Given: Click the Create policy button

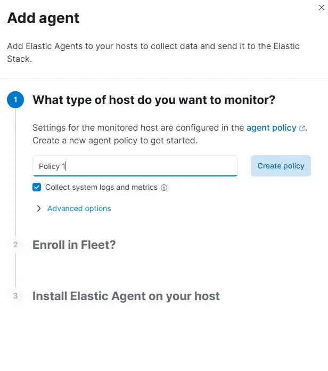Looking at the screenshot, I should 281,166.
